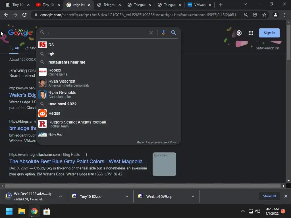The height and width of the screenshot is (218, 291).
Task: Open more options for the westmagnoliacharm result
Action: click(86, 154)
